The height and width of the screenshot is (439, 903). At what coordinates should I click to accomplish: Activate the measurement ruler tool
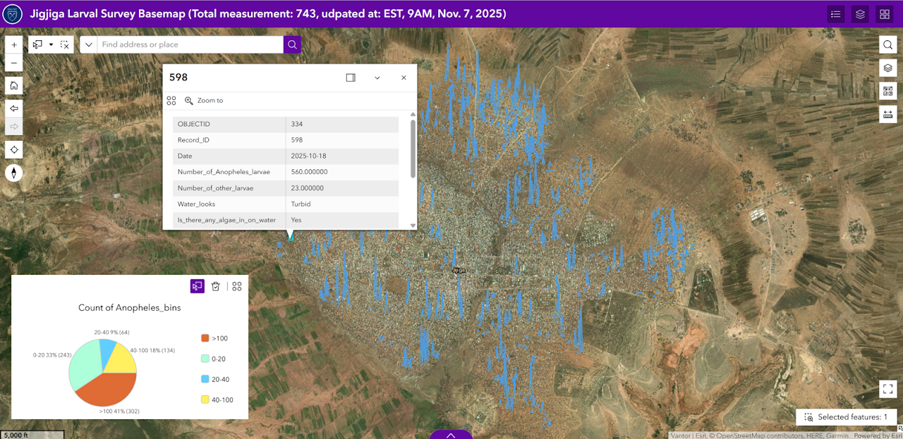(888, 114)
